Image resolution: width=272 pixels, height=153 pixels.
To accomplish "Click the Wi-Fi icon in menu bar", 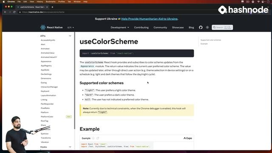I will 258,2.
